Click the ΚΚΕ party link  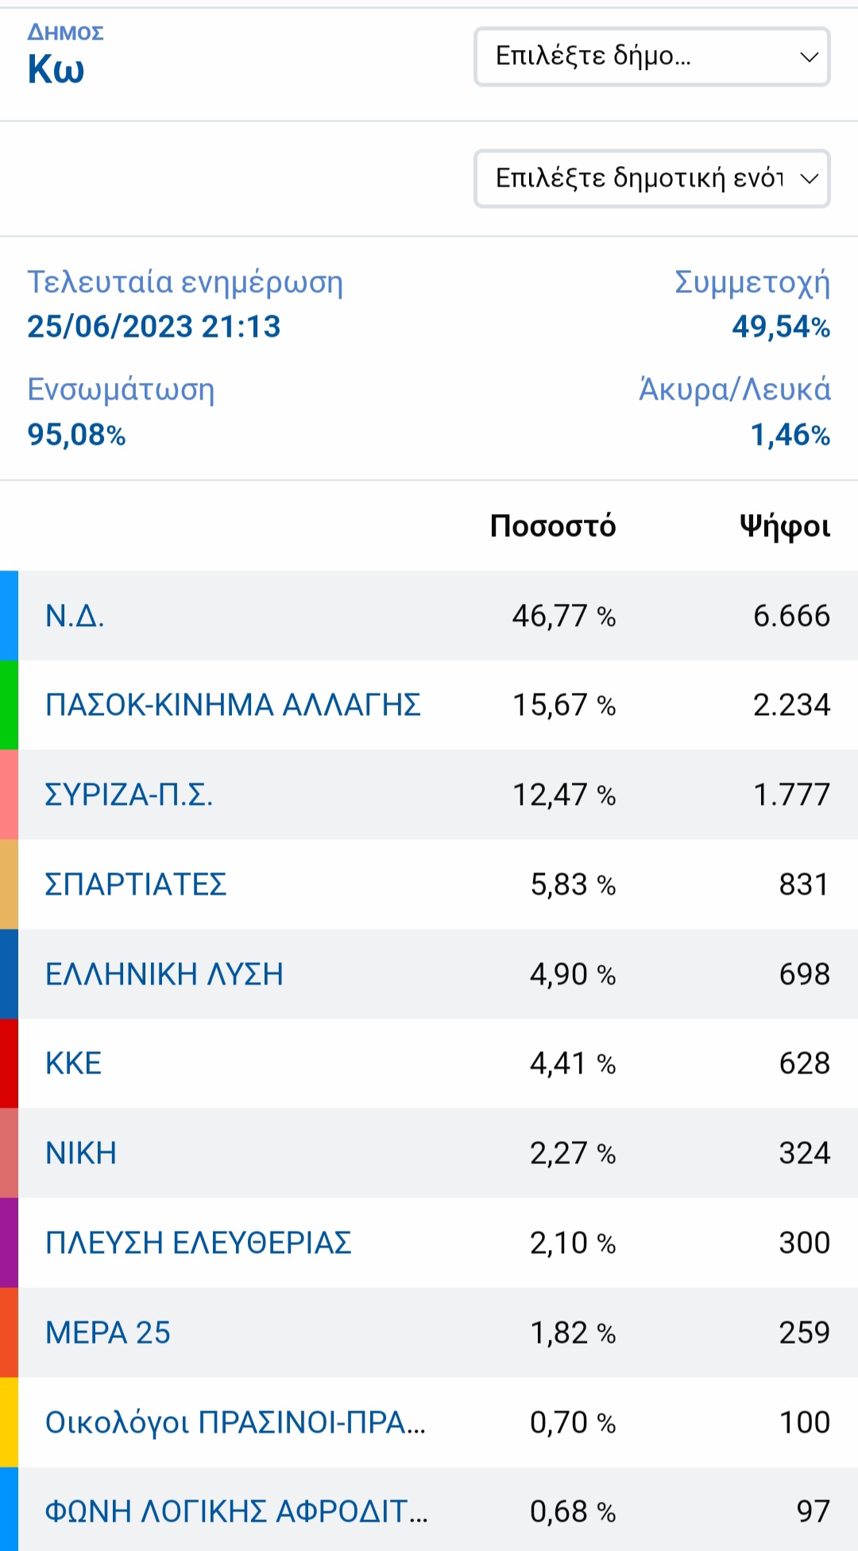pos(73,1063)
